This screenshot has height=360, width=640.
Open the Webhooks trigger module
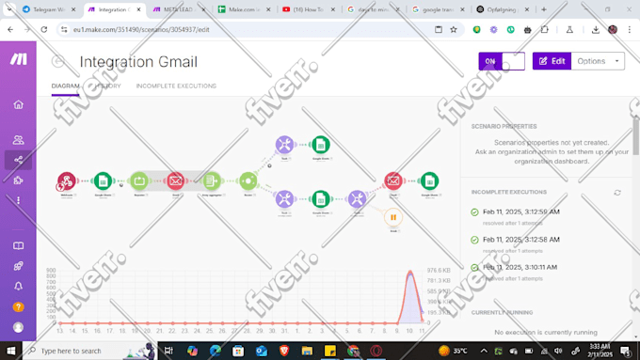(x=67, y=180)
